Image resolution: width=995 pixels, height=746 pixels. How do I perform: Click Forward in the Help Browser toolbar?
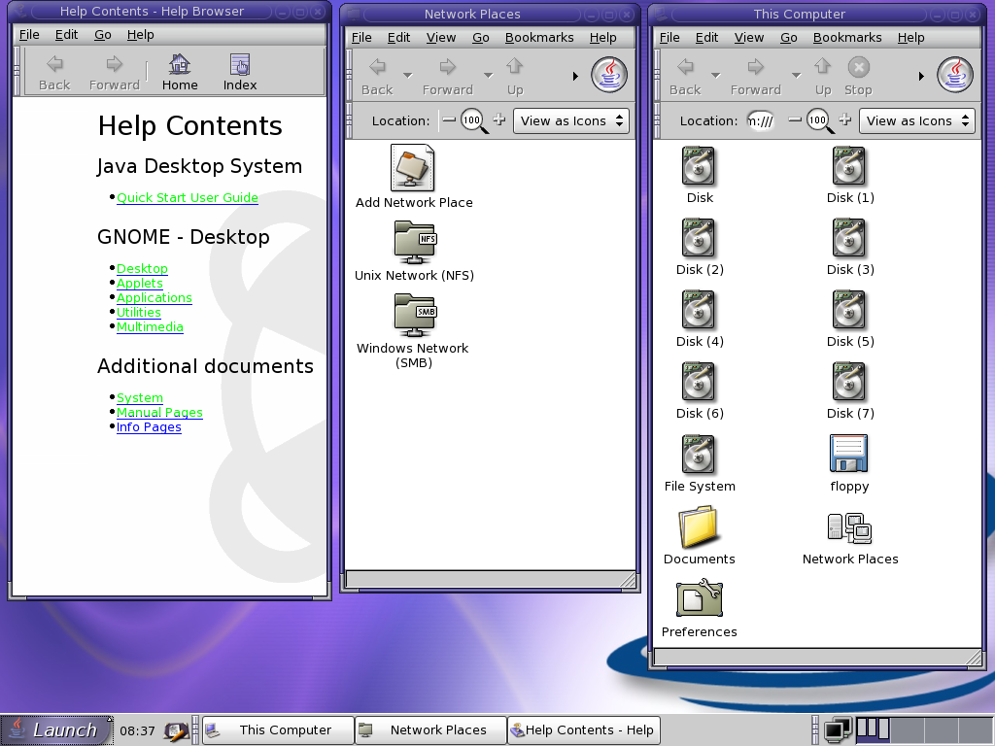pyautogui.click(x=115, y=72)
